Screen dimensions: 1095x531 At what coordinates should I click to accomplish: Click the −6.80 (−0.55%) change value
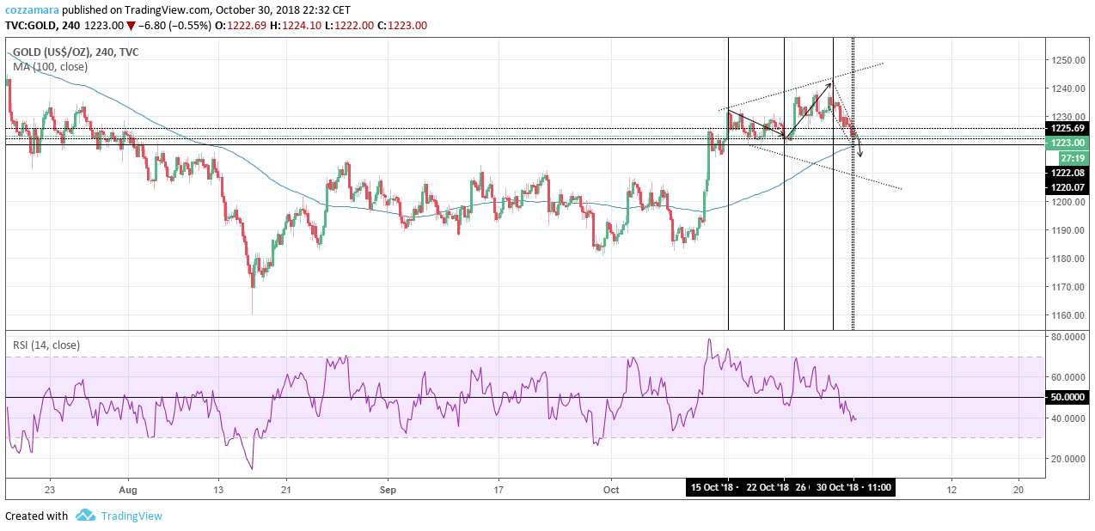click(174, 26)
